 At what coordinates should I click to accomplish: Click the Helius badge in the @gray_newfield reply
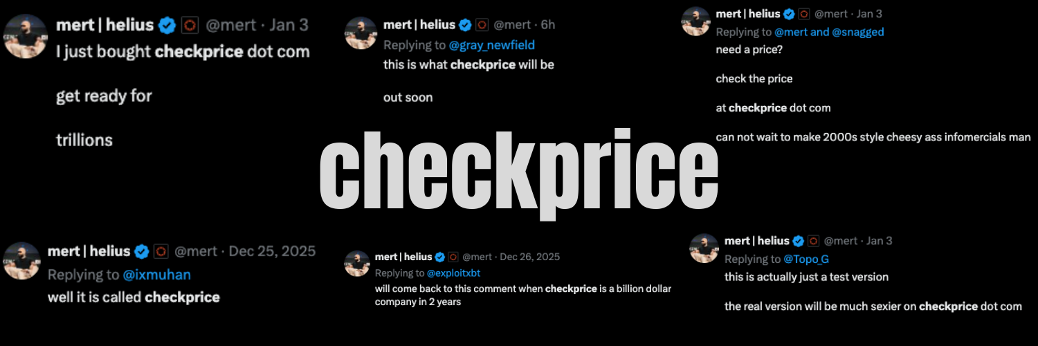click(x=481, y=25)
